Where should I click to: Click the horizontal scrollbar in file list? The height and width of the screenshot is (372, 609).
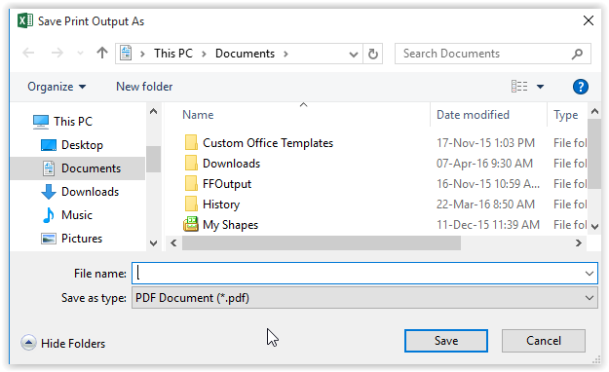[322, 243]
